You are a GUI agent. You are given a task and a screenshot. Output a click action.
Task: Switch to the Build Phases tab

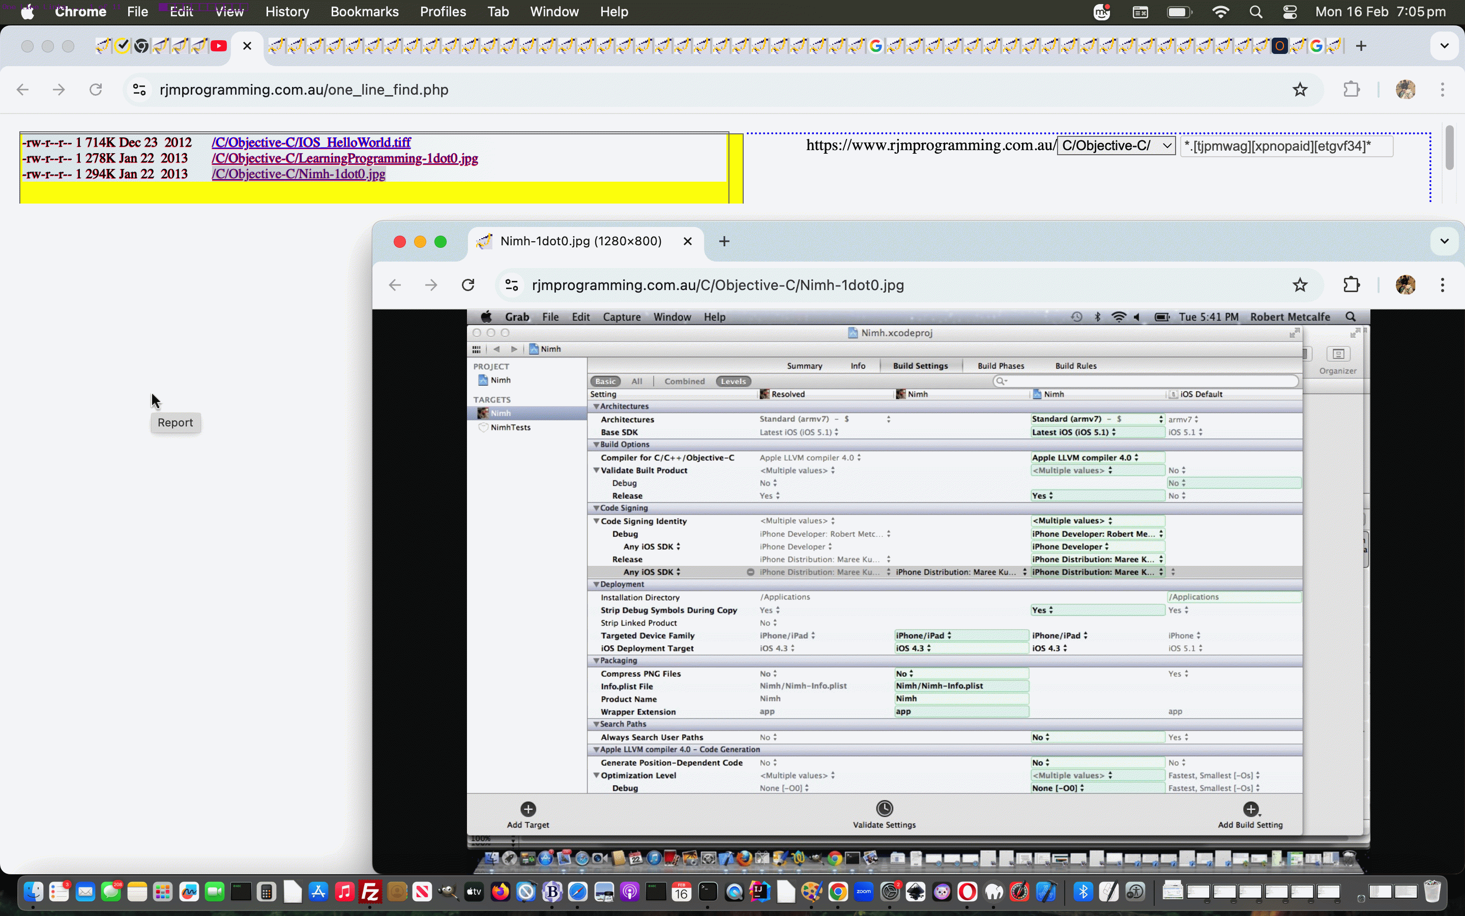(1000, 365)
